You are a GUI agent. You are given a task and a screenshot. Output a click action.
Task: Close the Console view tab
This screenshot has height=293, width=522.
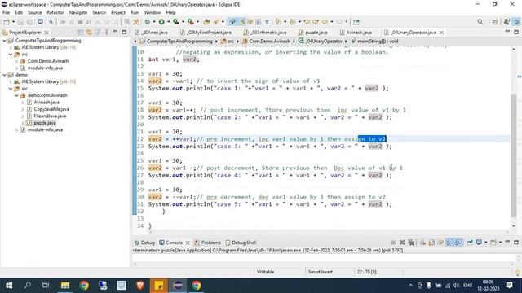point(188,243)
